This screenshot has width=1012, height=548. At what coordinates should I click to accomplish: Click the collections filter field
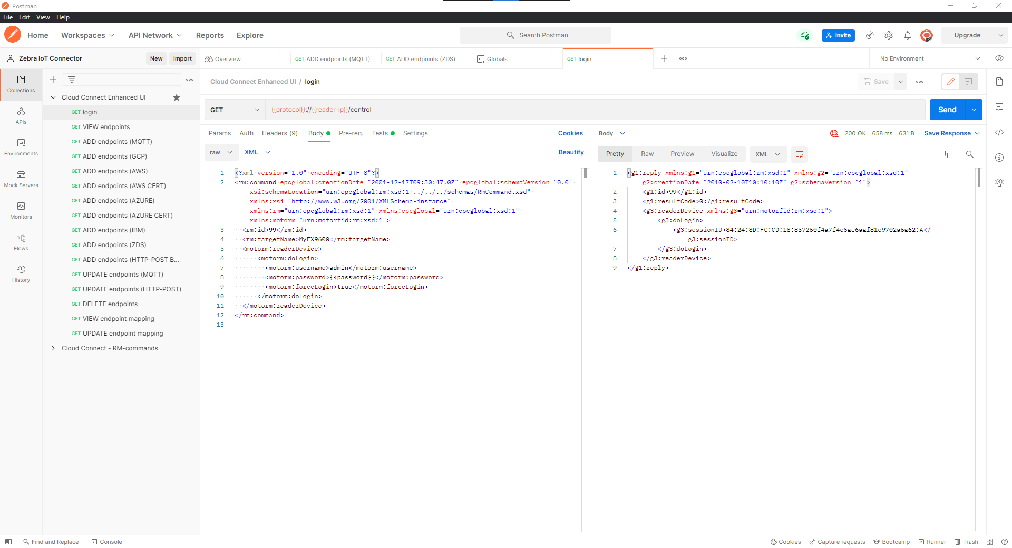[121, 80]
